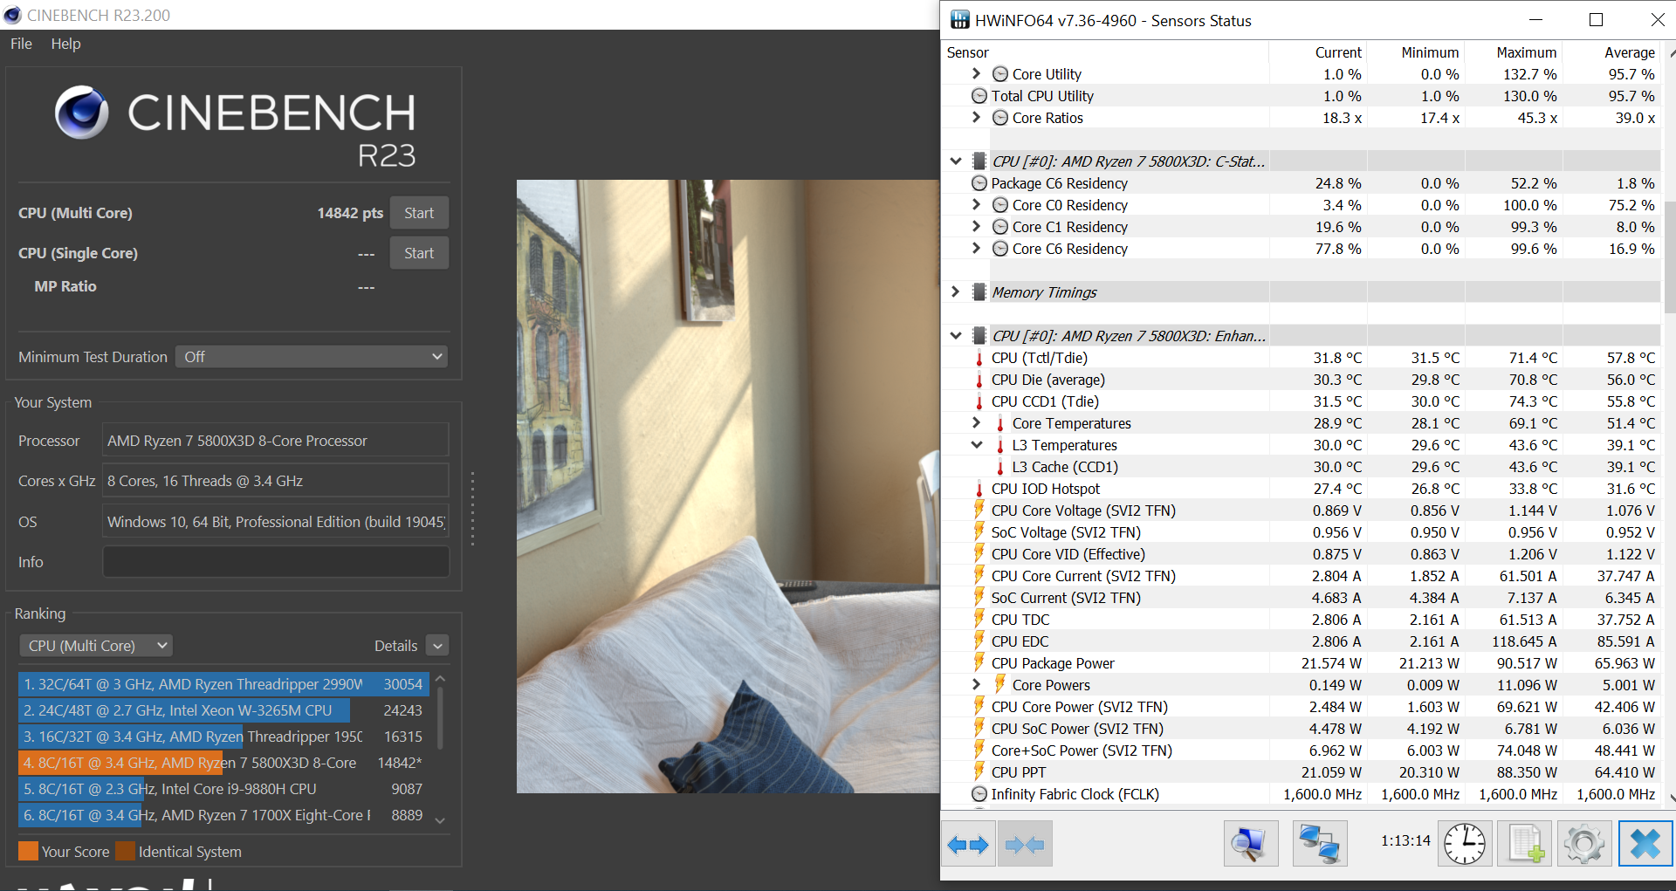
Task: Expand the Core Powers row
Action: [x=977, y=685]
